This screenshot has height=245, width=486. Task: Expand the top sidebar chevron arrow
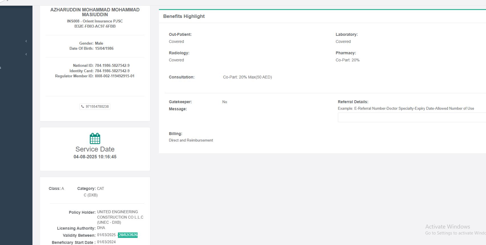(26, 41)
